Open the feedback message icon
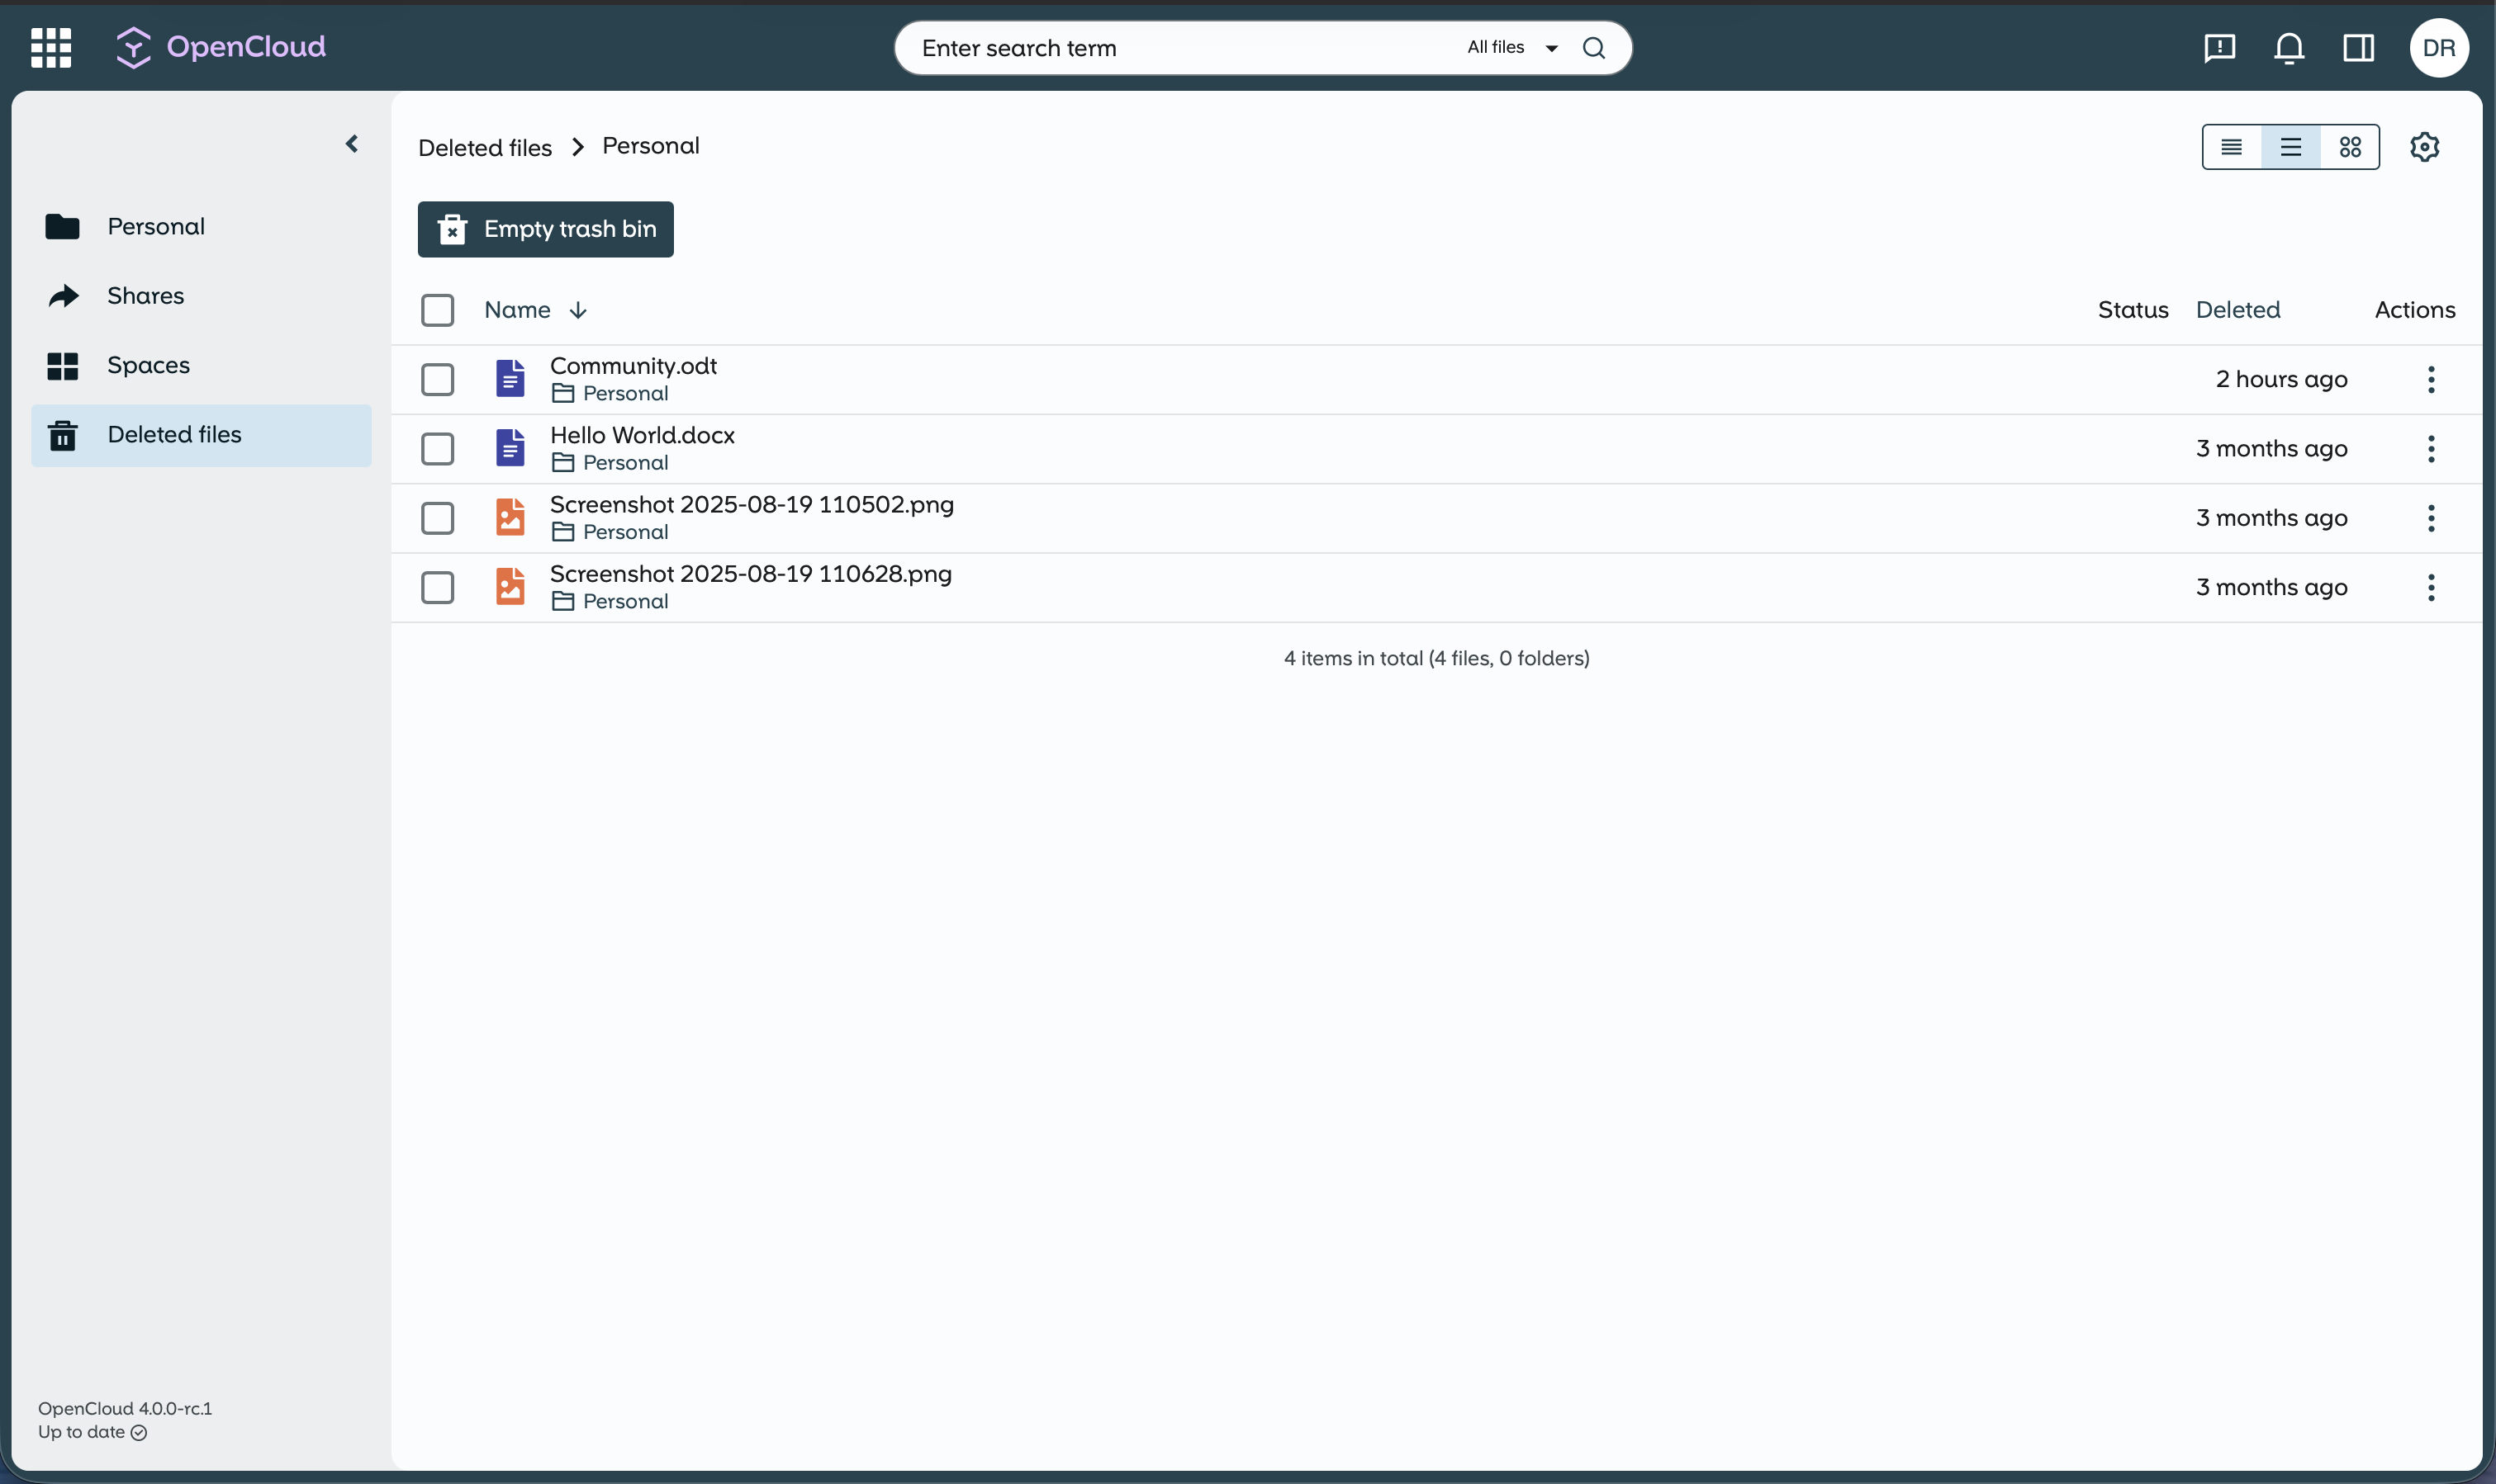This screenshot has width=2496, height=1484. [x=2218, y=47]
